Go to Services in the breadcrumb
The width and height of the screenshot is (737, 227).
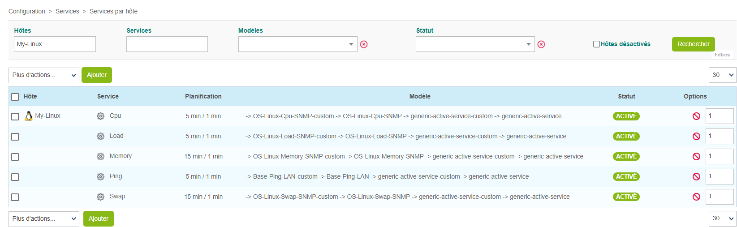(67, 11)
